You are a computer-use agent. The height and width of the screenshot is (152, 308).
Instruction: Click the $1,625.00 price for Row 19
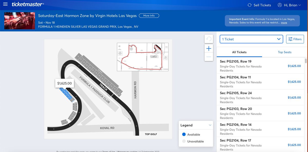[294, 66]
